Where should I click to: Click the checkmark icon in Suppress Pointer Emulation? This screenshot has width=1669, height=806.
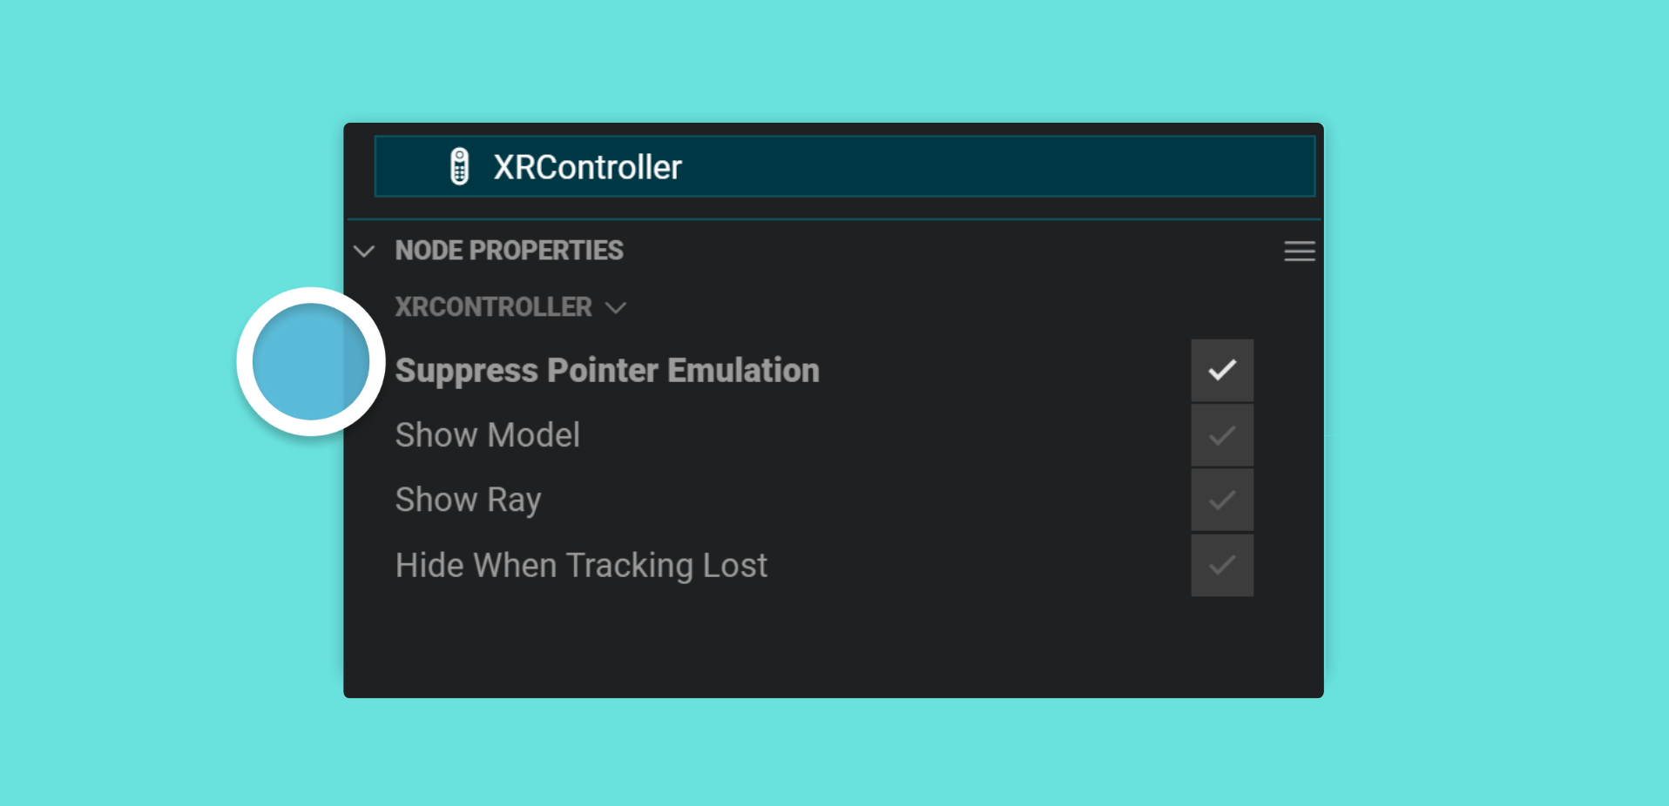[1222, 370]
